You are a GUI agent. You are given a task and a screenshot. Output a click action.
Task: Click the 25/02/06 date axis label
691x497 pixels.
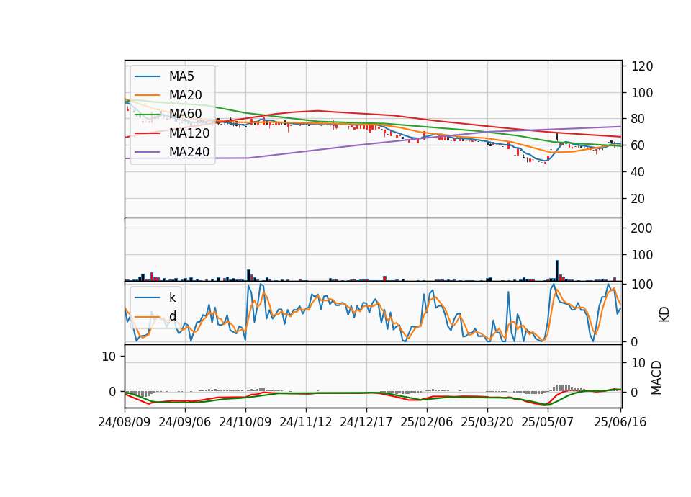(x=426, y=422)
